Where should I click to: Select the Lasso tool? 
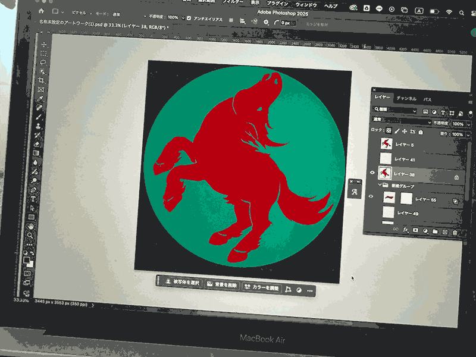[43, 62]
